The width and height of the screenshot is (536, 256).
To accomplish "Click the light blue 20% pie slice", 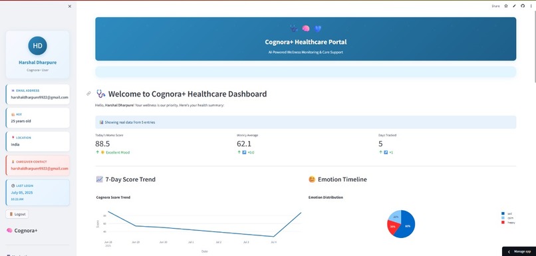I will [x=395, y=216].
